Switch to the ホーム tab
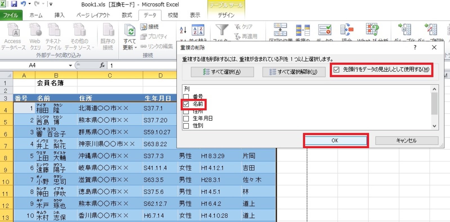 pyautogui.click(x=36, y=15)
